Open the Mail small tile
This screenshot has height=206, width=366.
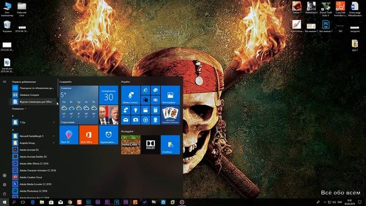pyautogui.click(x=126, y=120)
